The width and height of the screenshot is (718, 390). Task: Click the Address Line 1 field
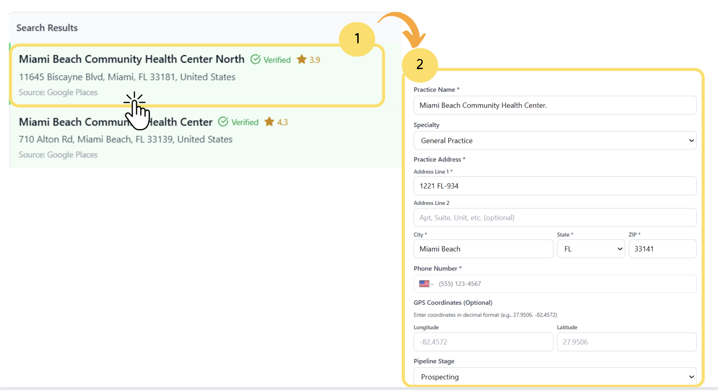(555, 186)
